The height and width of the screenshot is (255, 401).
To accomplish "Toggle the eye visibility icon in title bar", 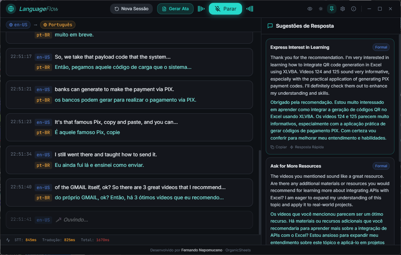I will tap(310, 9).
